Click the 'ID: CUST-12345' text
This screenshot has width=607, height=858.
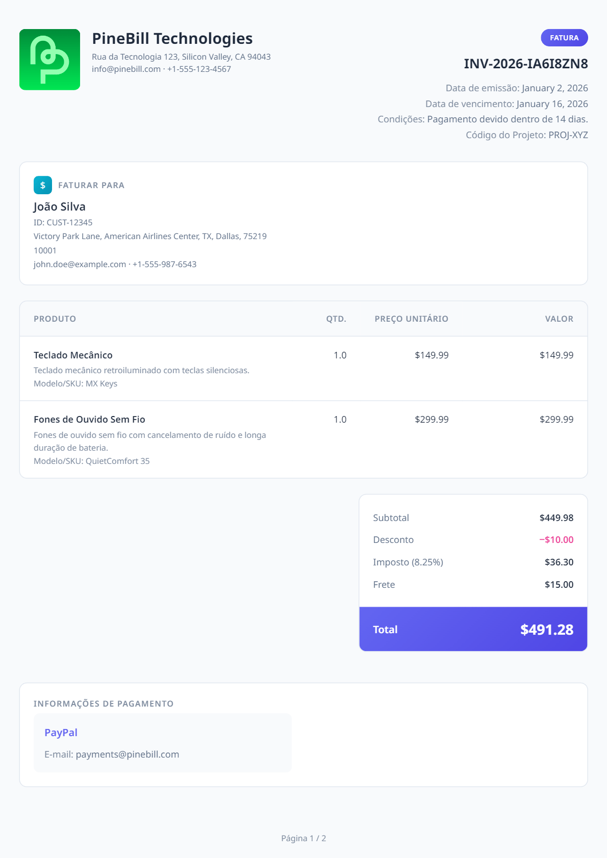pos(63,222)
